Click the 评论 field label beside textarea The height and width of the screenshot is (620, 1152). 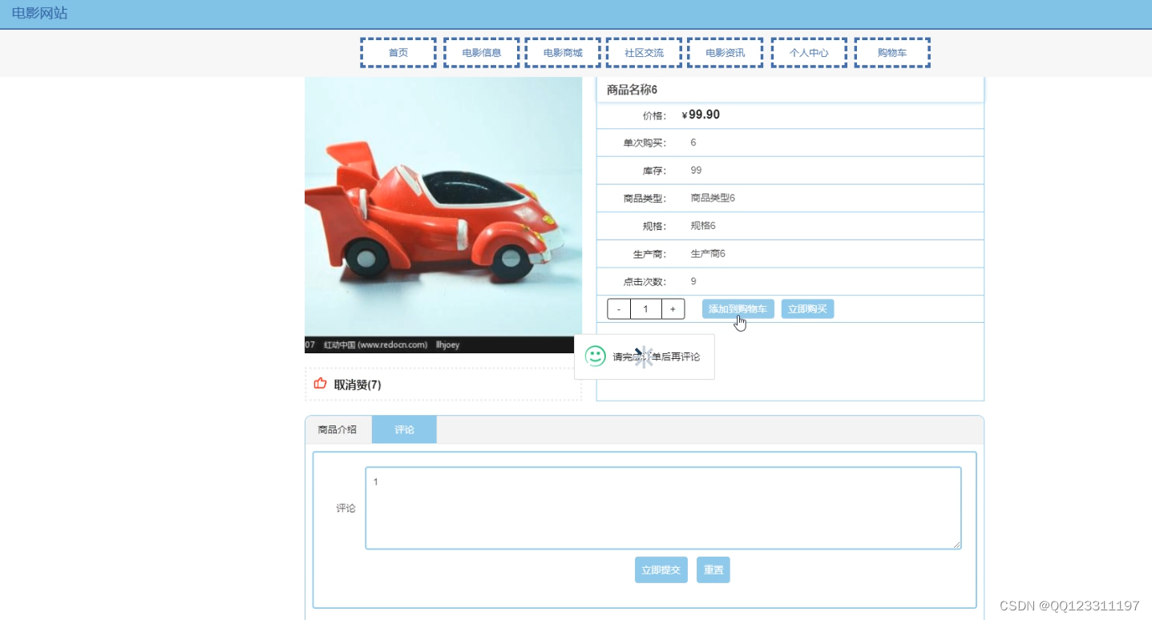click(346, 509)
